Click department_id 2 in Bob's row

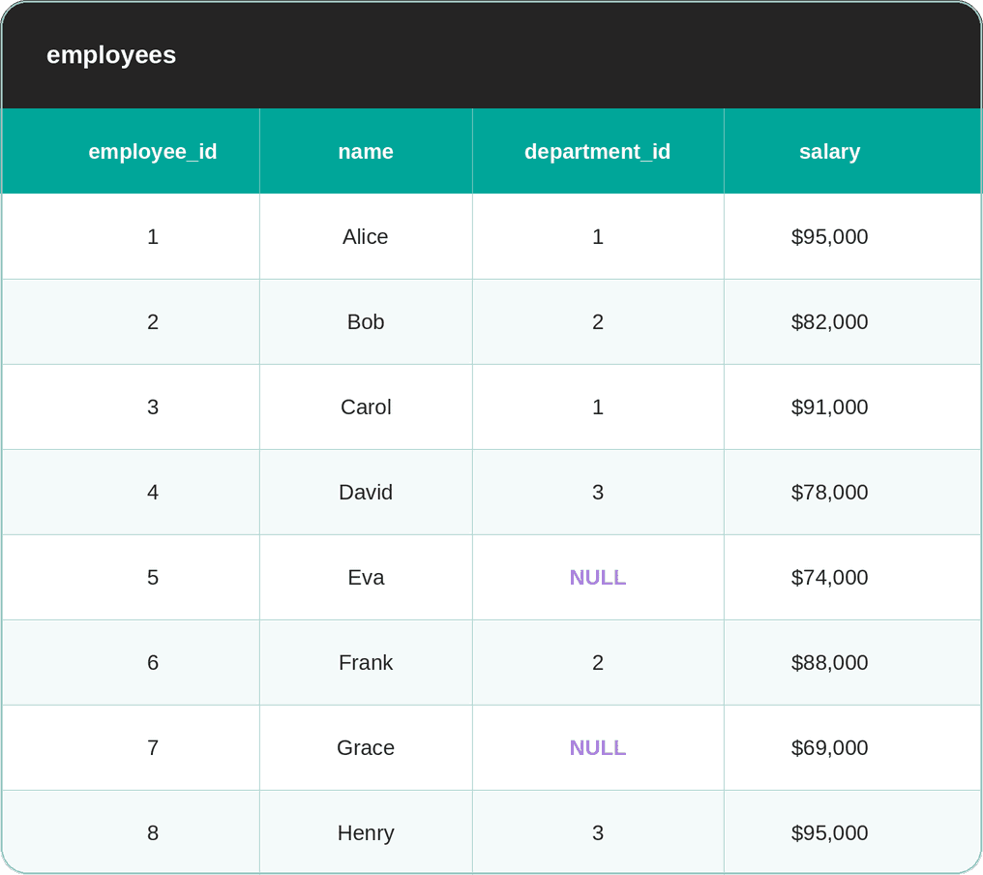pos(598,321)
